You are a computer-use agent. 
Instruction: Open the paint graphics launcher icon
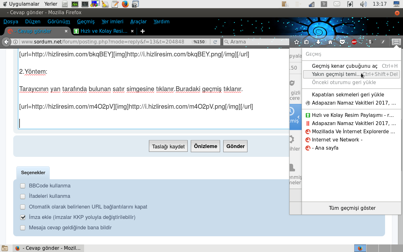click(x=95, y=4)
